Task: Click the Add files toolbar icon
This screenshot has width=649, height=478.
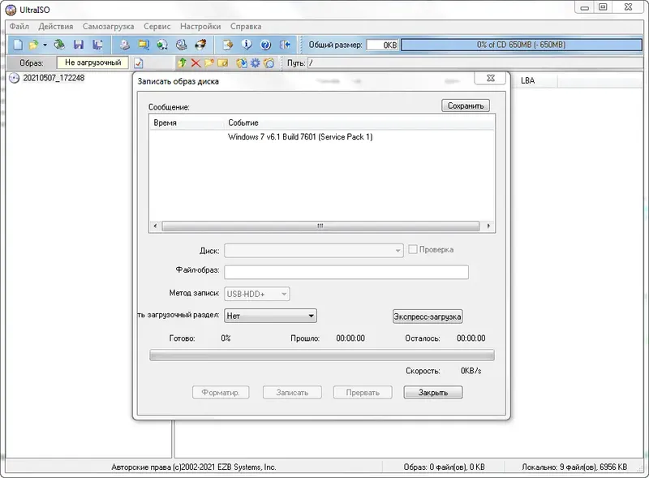Action: [x=228, y=45]
